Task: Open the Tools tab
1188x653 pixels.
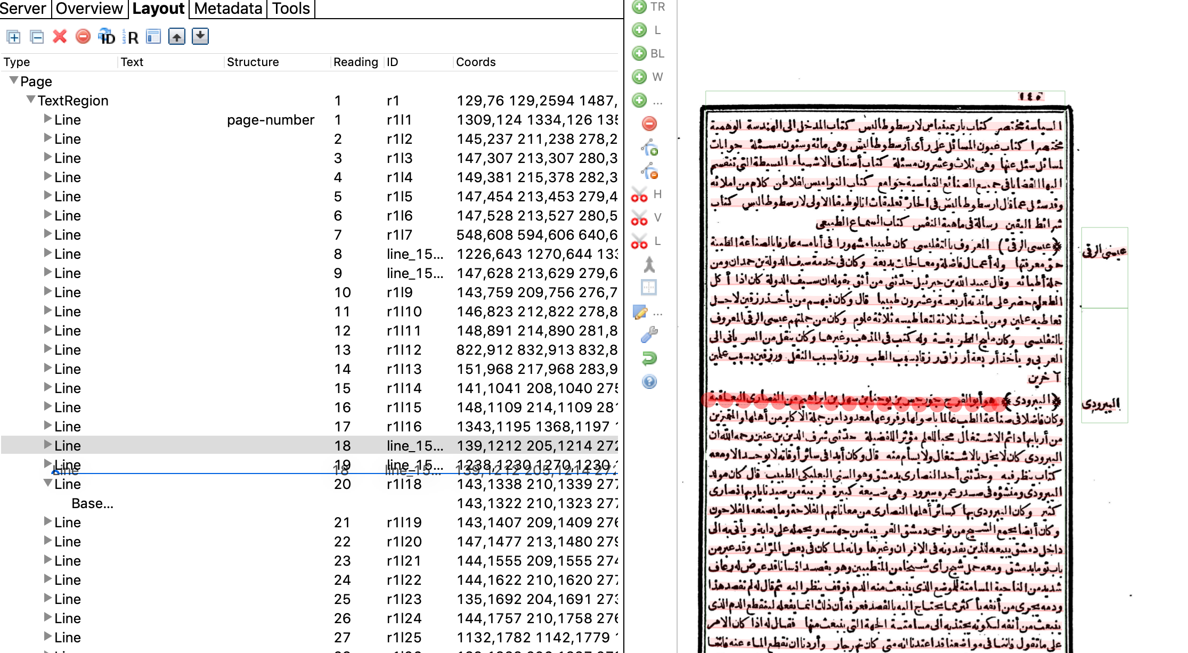Action: coord(290,9)
